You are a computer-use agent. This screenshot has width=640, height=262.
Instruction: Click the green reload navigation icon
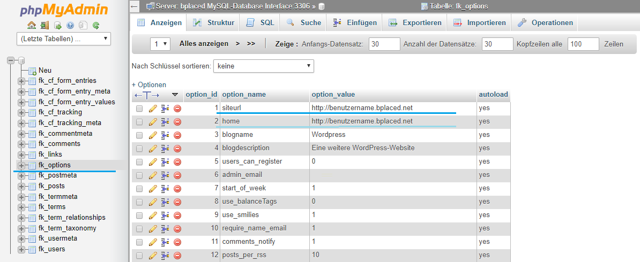pos(96,25)
